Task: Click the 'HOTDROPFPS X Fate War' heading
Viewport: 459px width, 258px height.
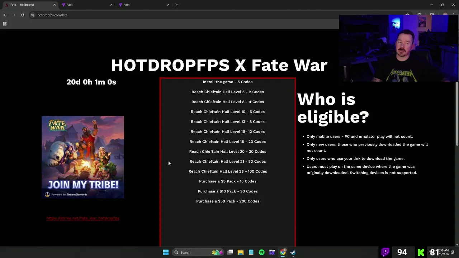Action: click(x=219, y=65)
